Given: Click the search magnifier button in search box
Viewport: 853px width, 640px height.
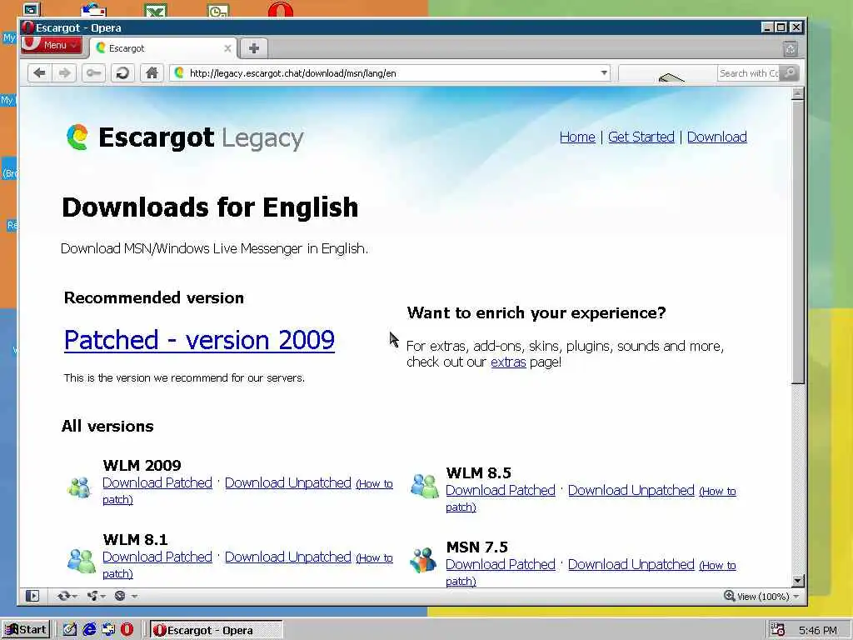Looking at the screenshot, I should [790, 73].
